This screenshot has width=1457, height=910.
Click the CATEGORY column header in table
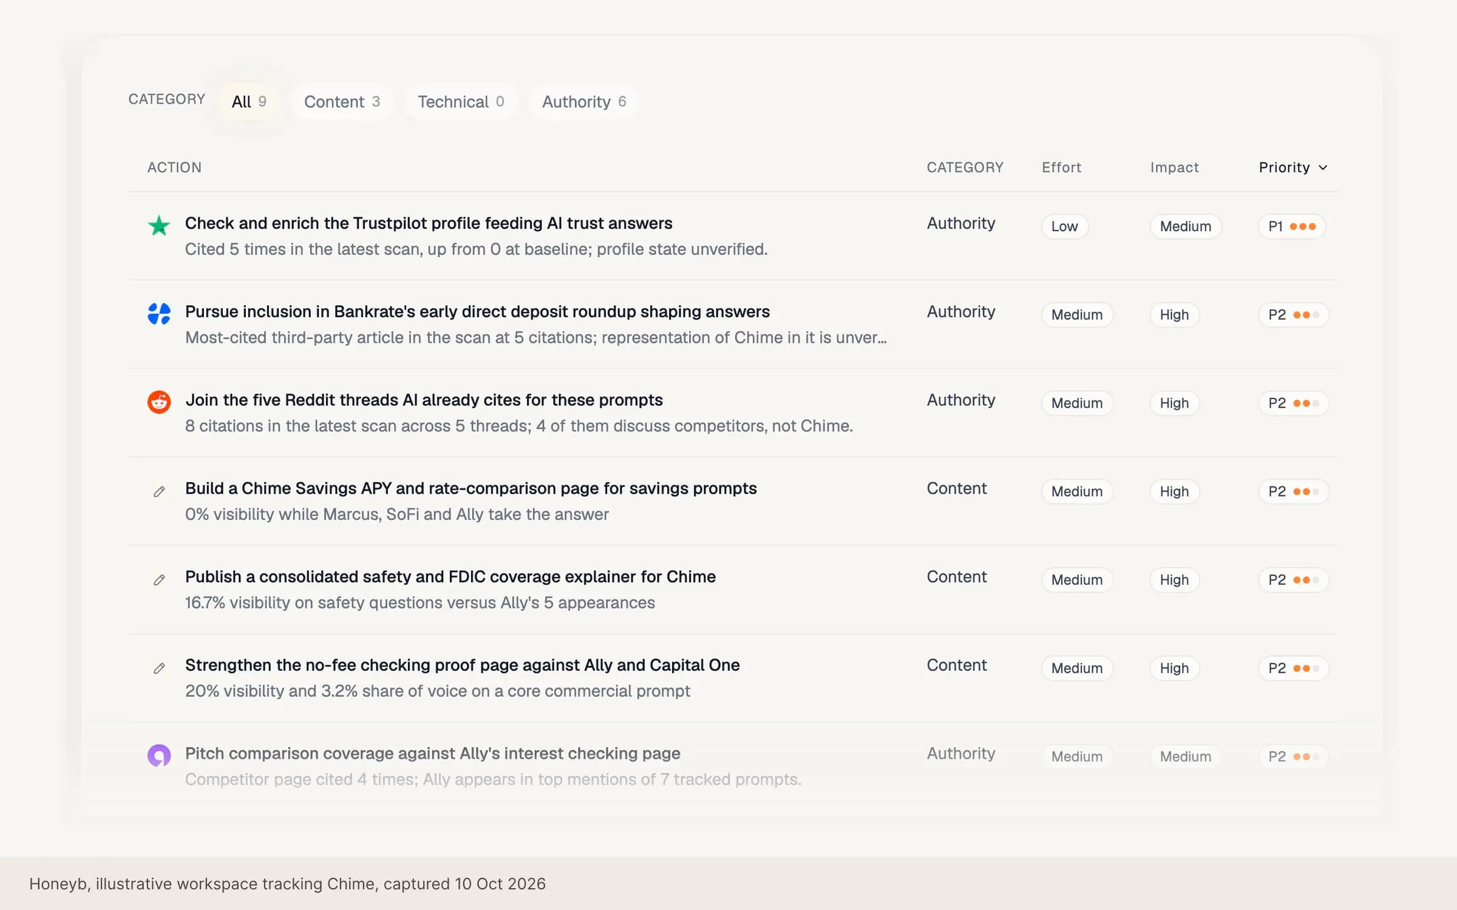click(x=965, y=167)
